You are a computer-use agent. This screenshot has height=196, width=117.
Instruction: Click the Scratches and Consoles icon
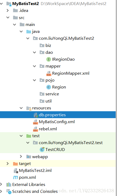[x=9, y=191]
